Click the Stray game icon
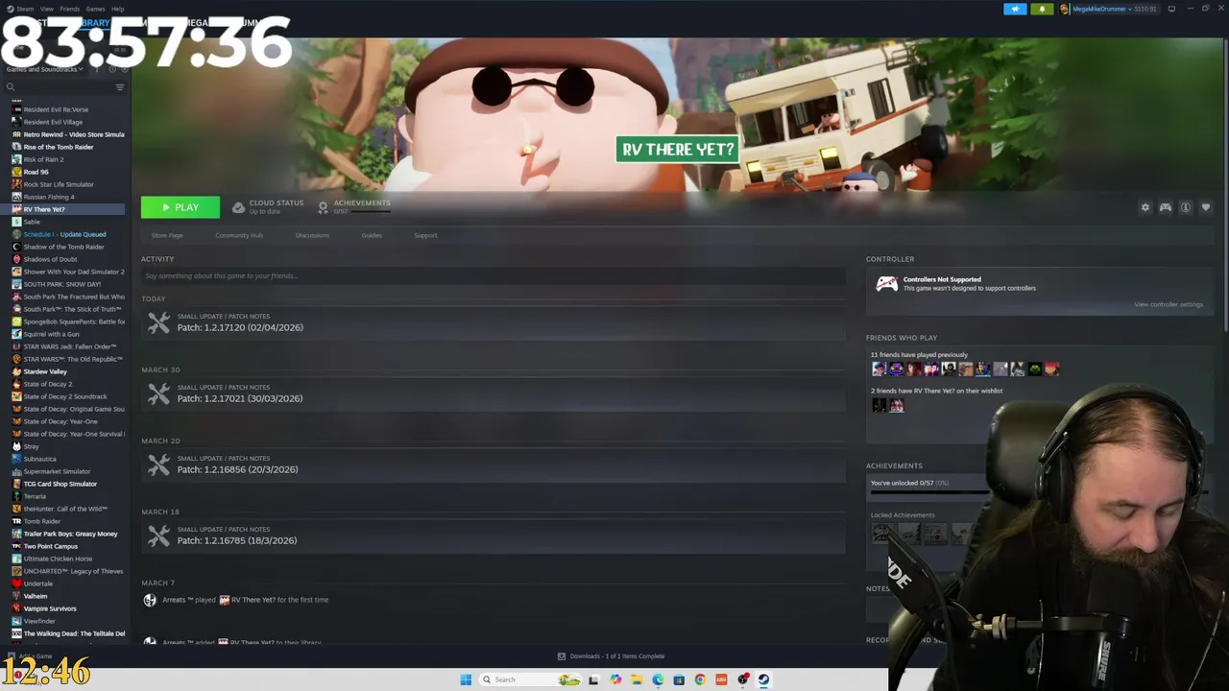This screenshot has width=1229, height=691. point(16,446)
